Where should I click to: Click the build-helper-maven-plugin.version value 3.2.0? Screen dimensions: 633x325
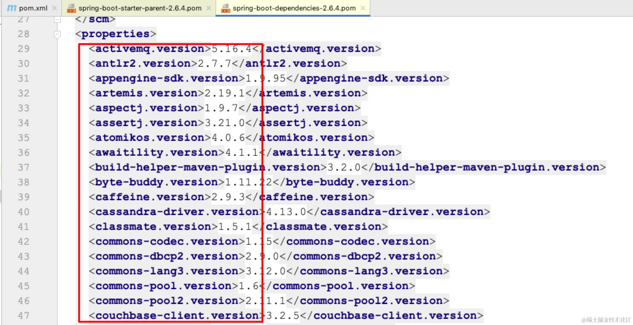pyautogui.click(x=344, y=167)
